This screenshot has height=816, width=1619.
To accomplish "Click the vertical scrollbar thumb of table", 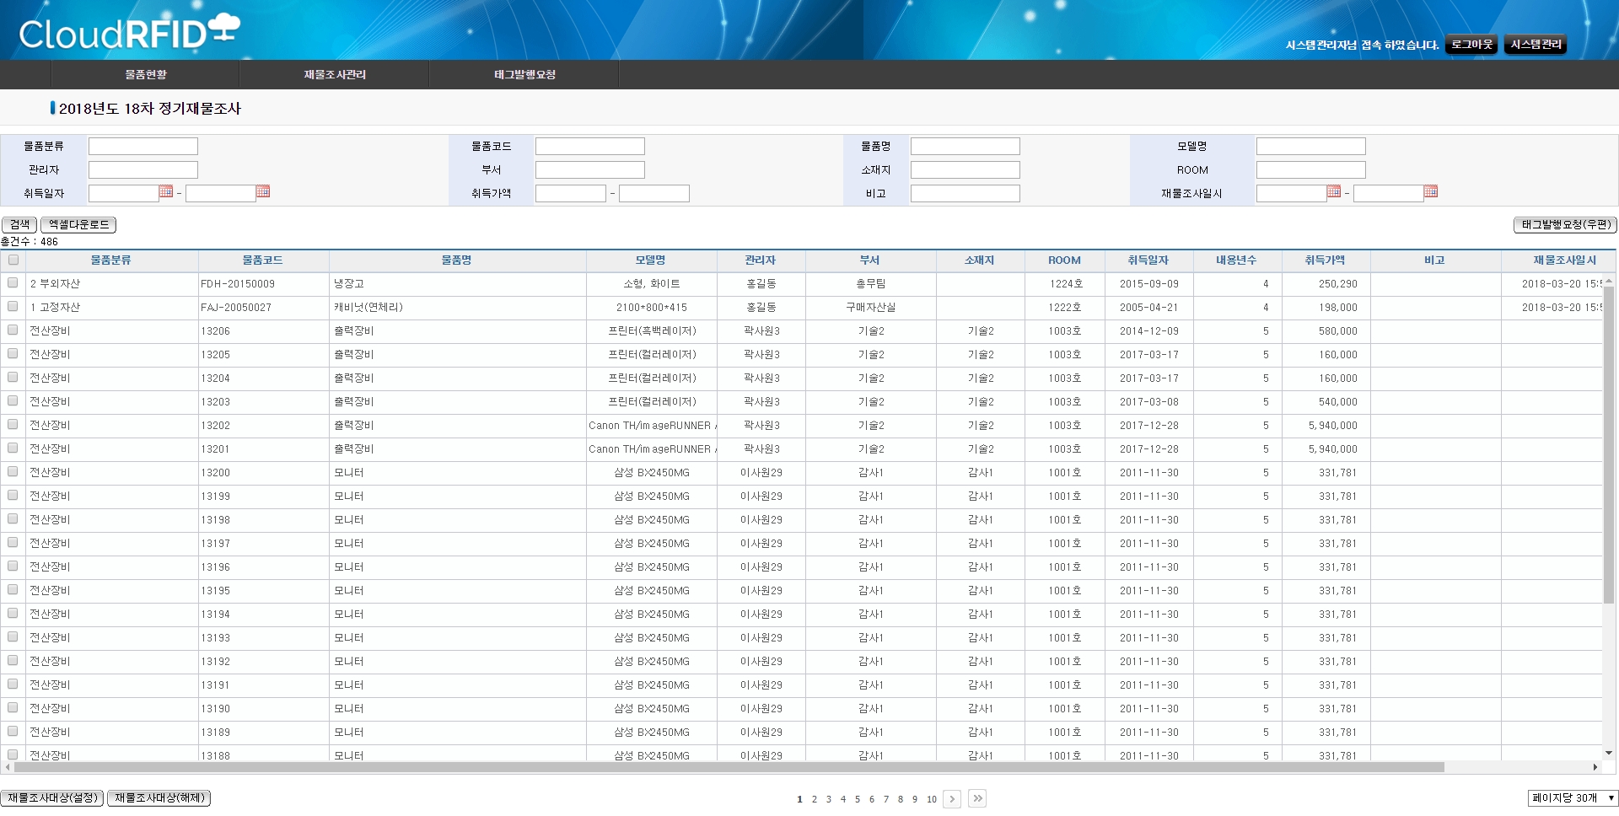I will pos(1609,445).
